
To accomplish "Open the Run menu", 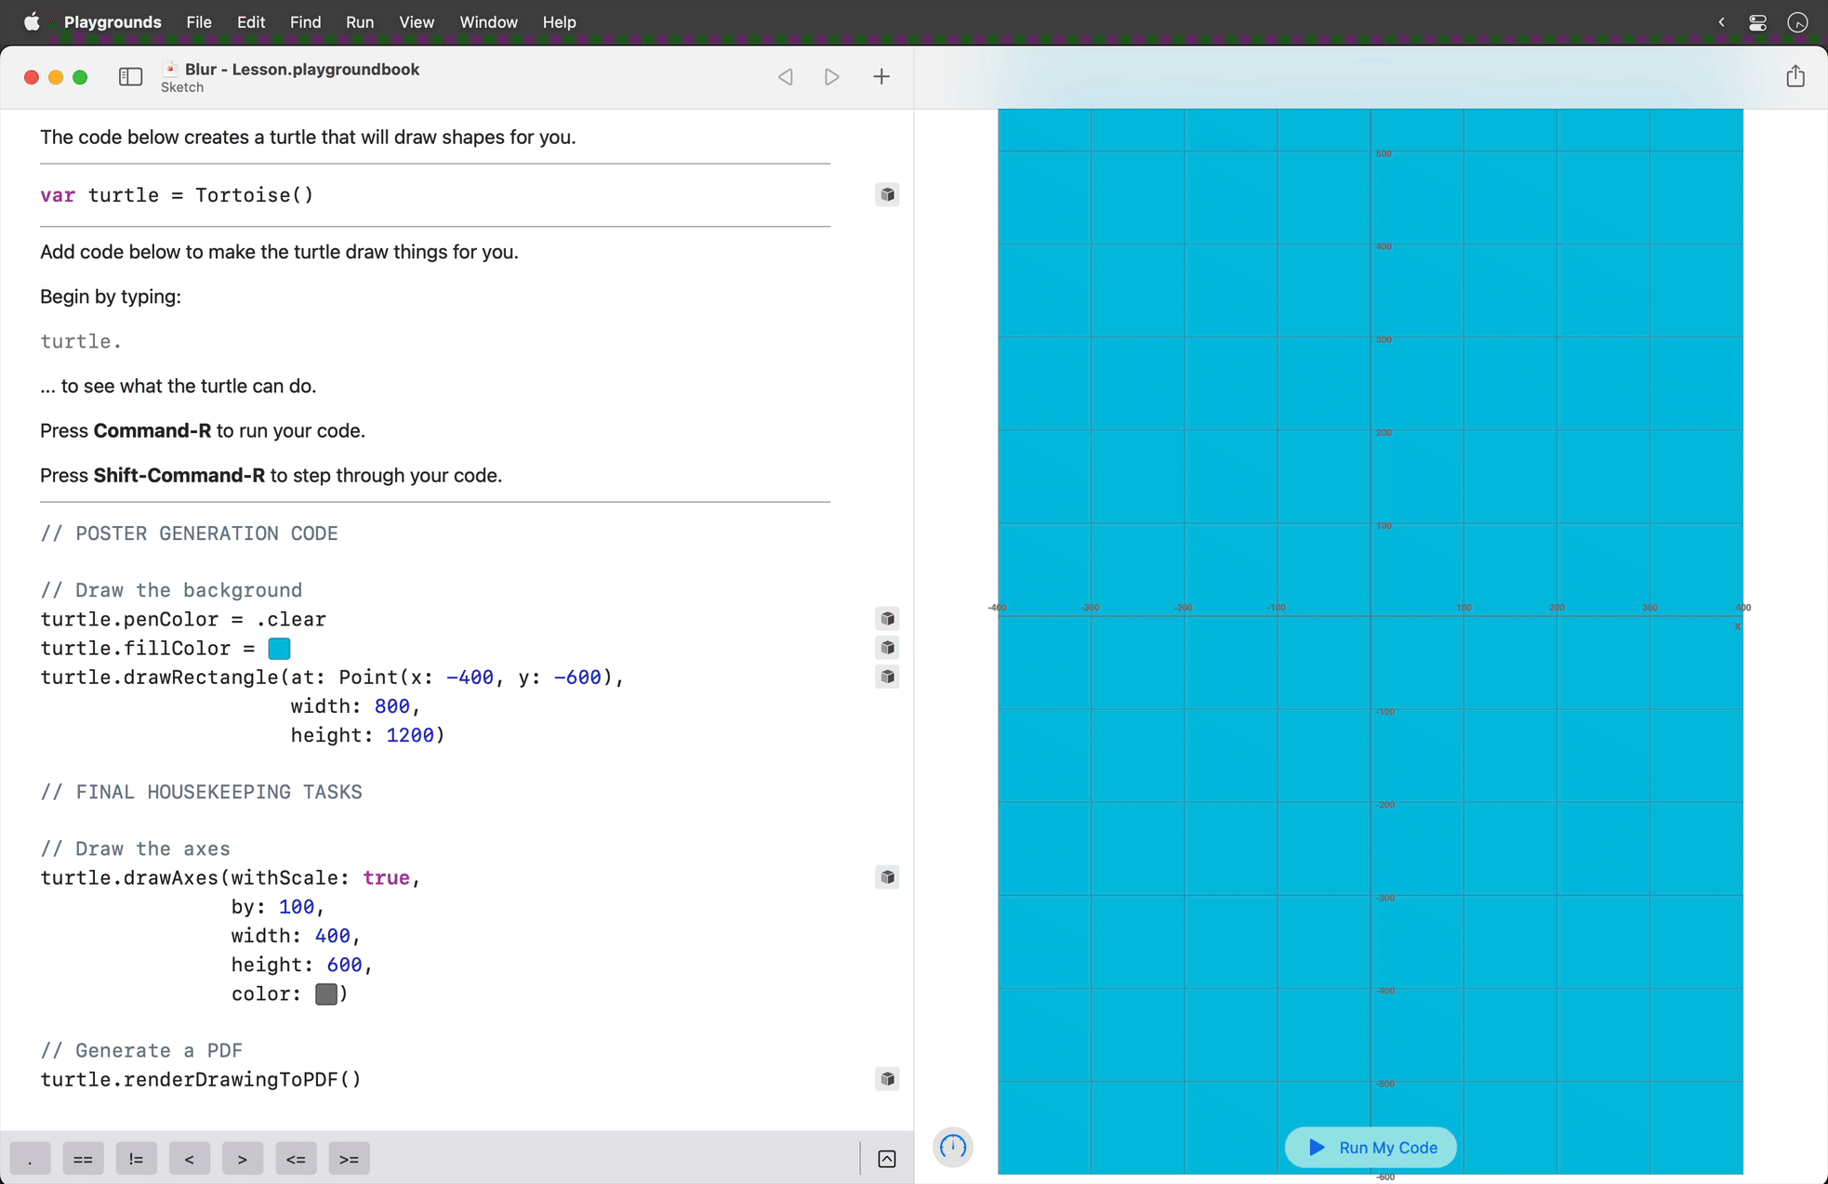I will tap(360, 21).
